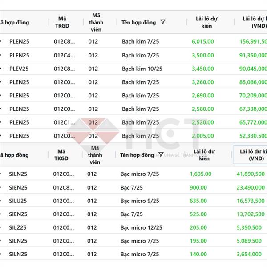
Task: Select account cell 012C4...
Action: coord(64,55)
